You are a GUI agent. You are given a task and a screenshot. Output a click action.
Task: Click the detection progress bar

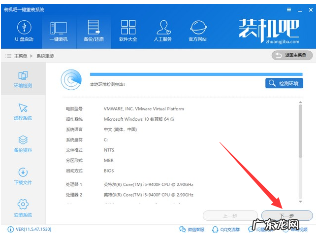(196, 74)
